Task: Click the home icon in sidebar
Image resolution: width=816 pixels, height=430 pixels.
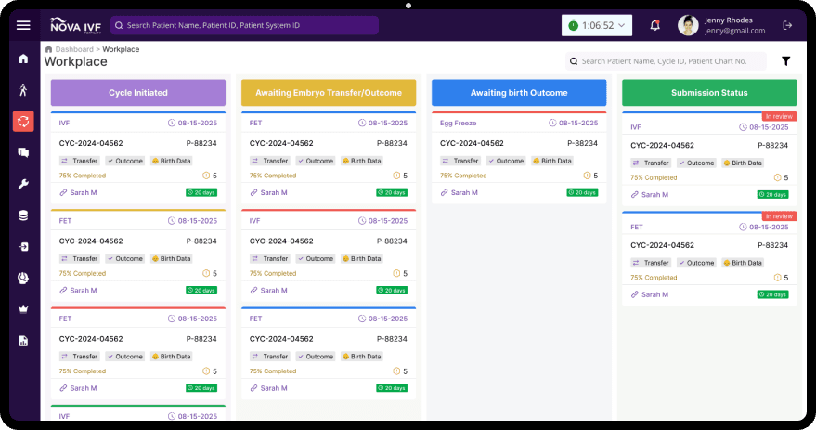Action: pos(23,59)
